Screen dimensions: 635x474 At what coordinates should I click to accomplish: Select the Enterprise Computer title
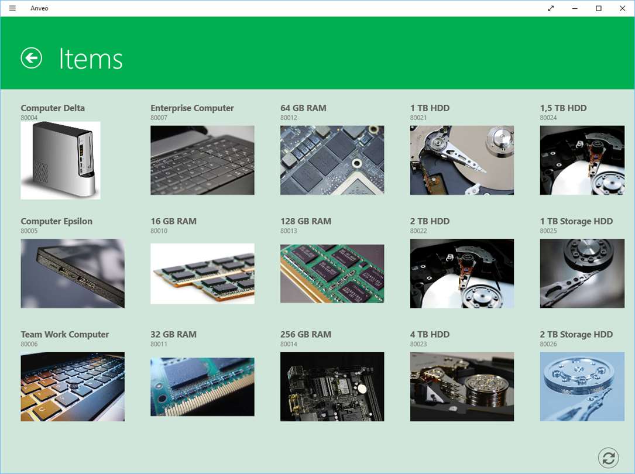[192, 108]
